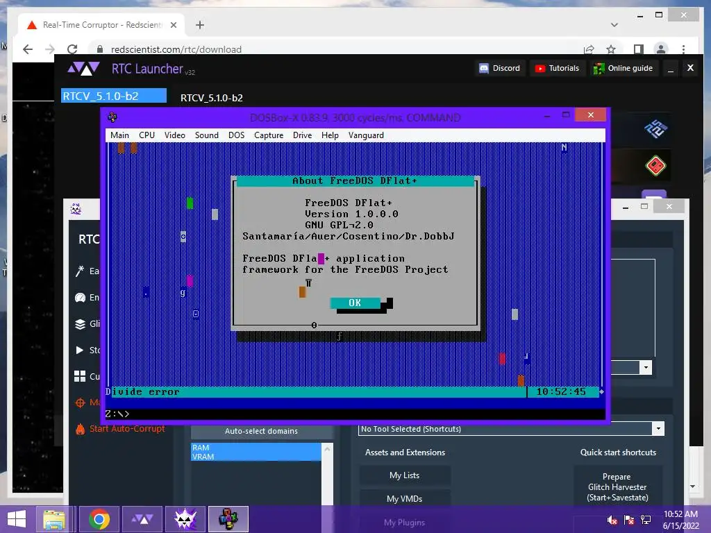The width and height of the screenshot is (711, 533).
Task: Open the Drive menu in DOSBox-X
Action: [x=302, y=135]
